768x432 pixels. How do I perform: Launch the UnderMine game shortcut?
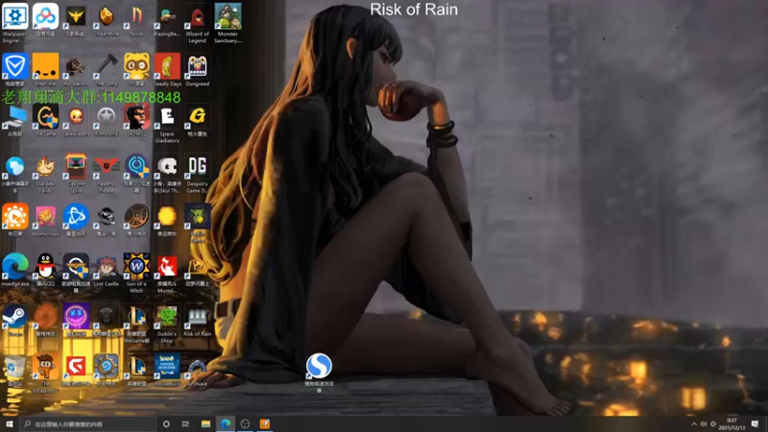pos(106,19)
